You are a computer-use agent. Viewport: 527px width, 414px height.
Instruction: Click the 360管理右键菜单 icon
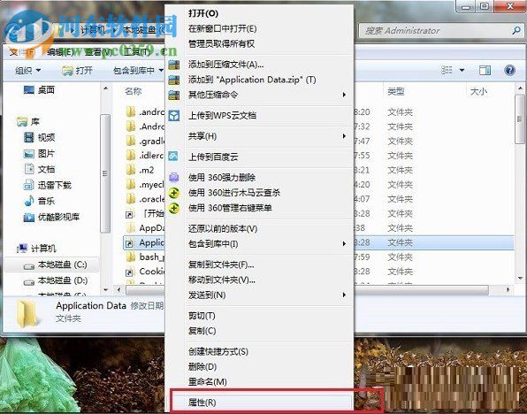[174, 208]
